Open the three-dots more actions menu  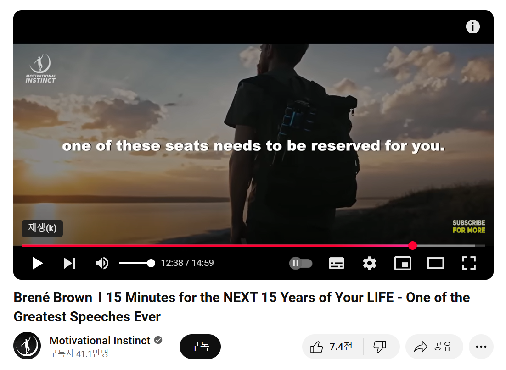coord(481,347)
